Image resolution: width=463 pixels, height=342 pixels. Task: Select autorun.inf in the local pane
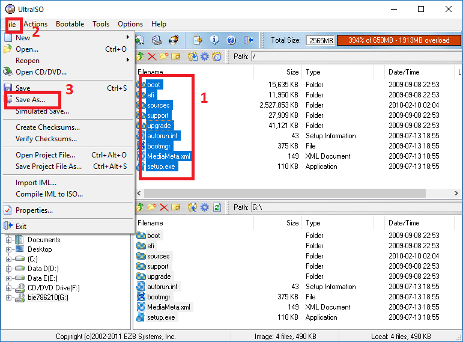click(x=162, y=287)
